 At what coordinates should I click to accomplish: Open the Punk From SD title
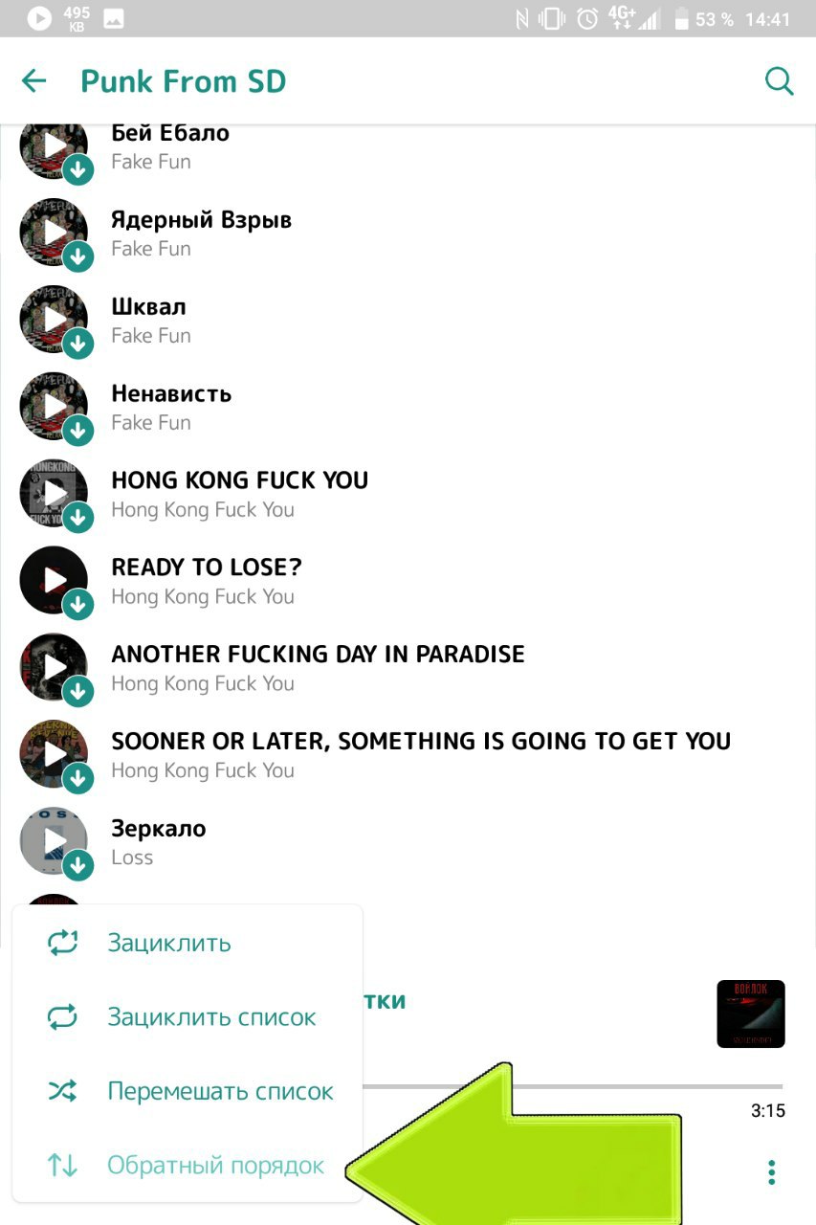click(x=184, y=81)
